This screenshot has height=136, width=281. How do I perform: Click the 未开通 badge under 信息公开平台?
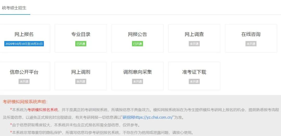[x=24, y=81]
